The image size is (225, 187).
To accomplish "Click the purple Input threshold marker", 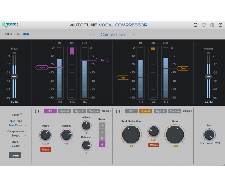I will [42, 68].
